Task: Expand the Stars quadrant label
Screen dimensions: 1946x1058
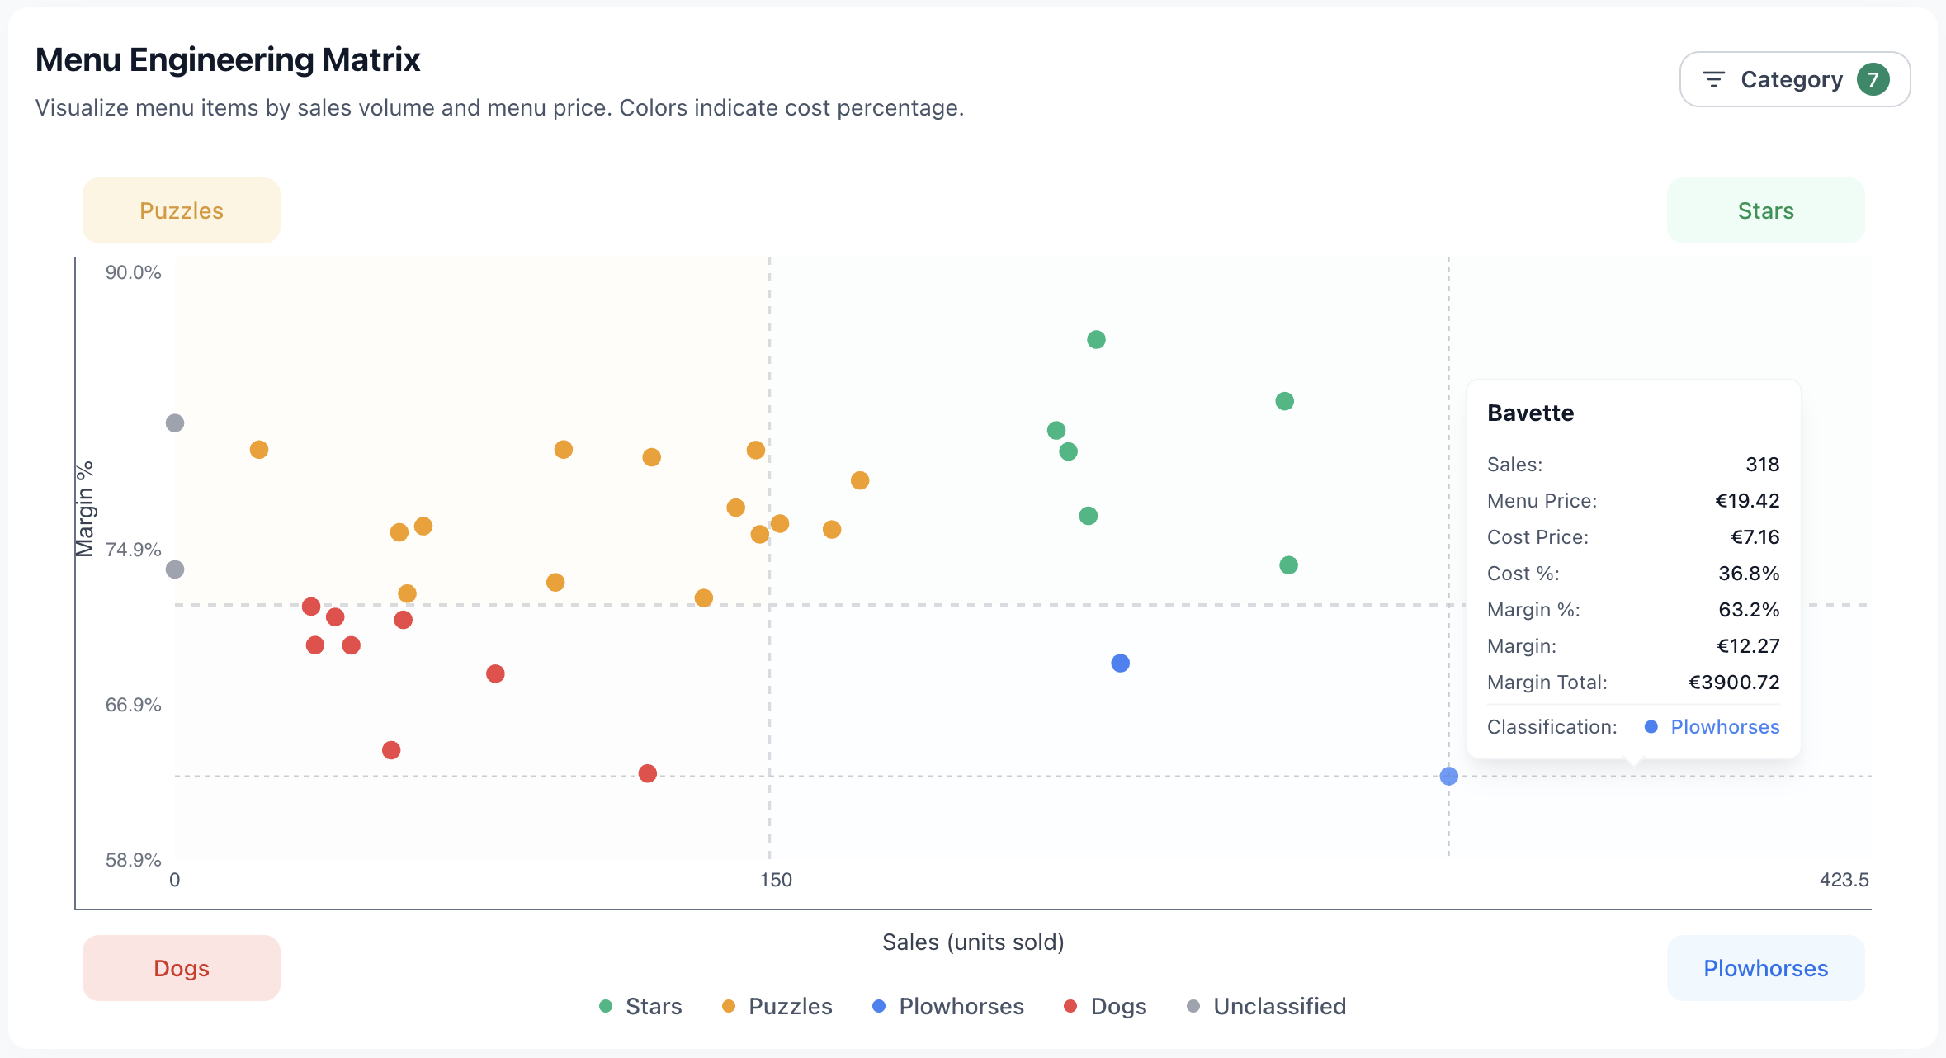Action: 1765,210
